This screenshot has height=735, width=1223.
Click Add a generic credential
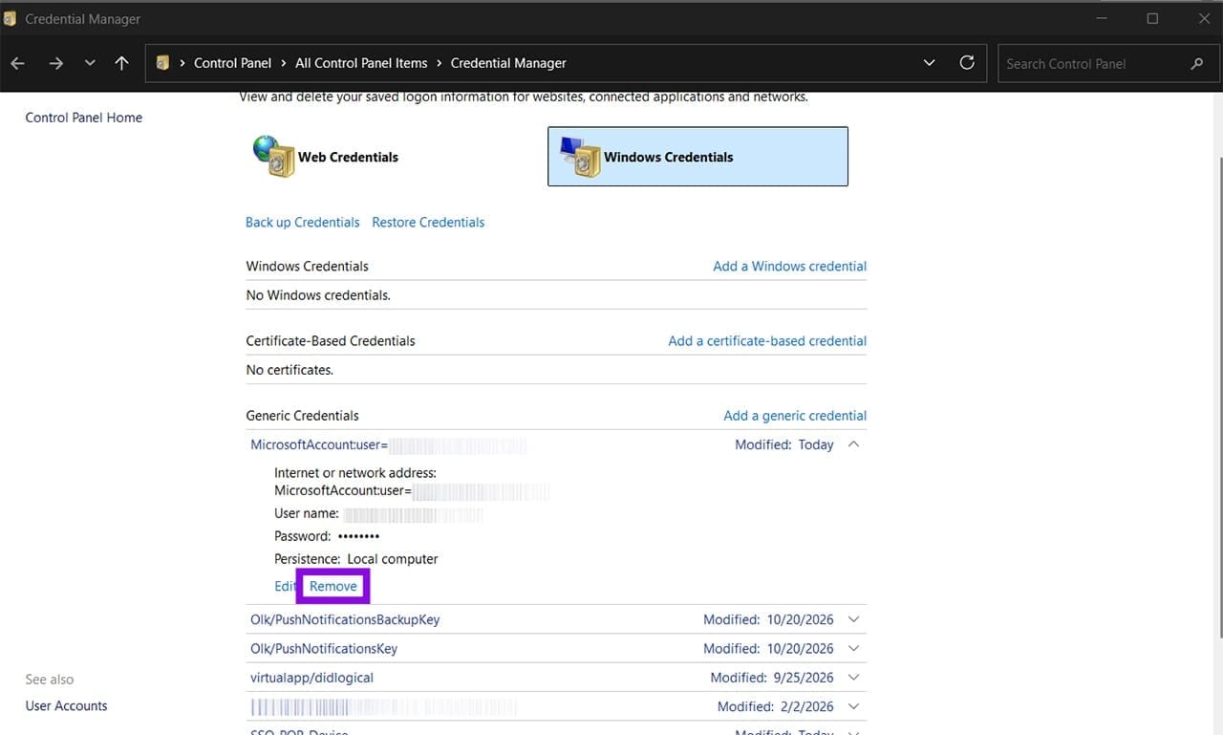[795, 416]
